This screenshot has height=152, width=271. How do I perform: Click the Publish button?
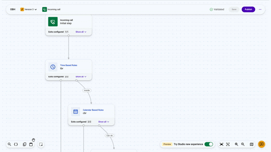tap(249, 9)
